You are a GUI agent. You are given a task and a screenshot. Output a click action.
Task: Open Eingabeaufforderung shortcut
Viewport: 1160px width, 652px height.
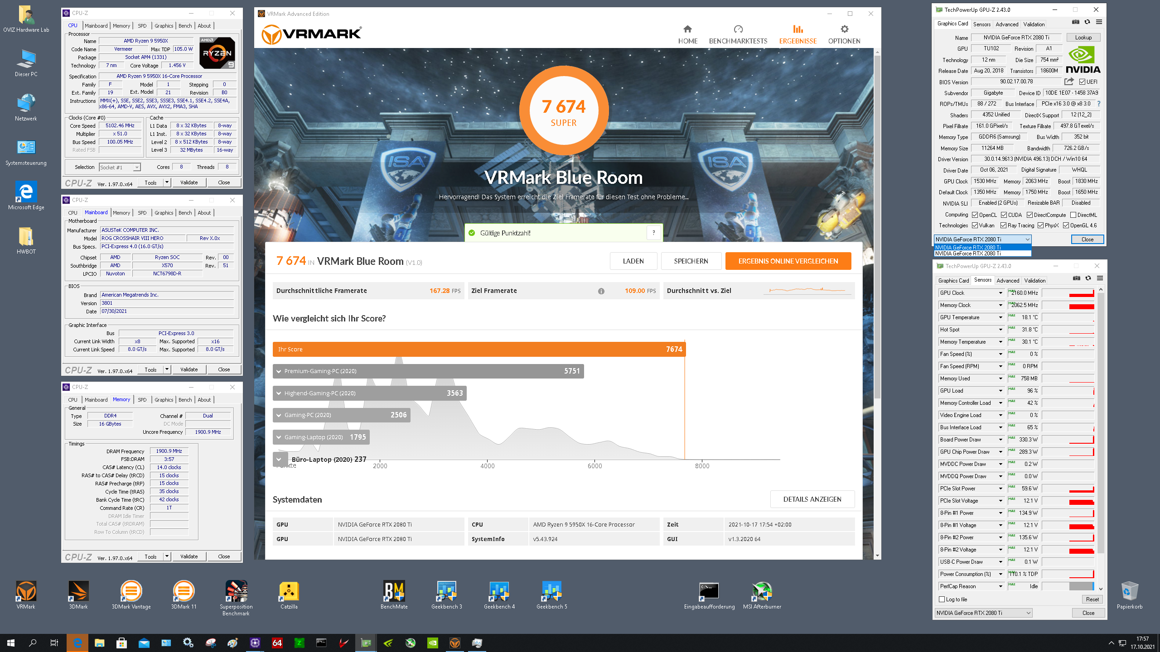coord(710,595)
